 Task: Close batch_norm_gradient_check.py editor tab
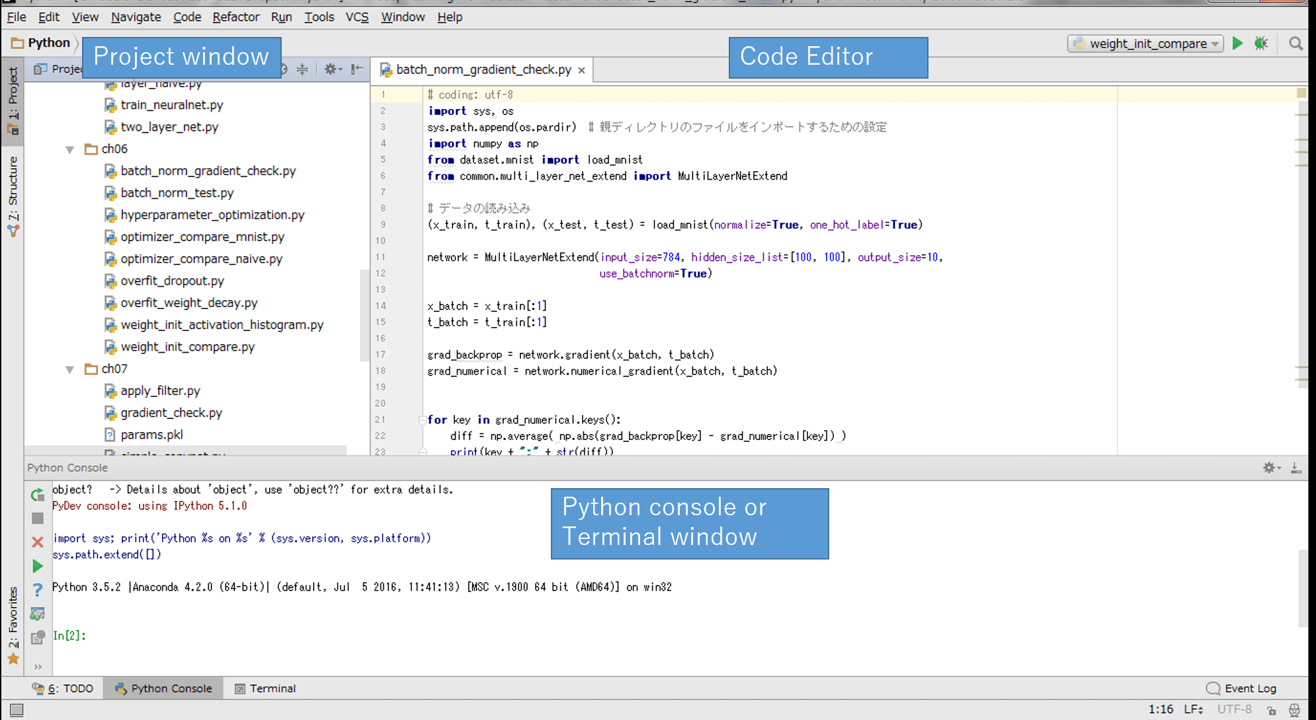pos(581,70)
